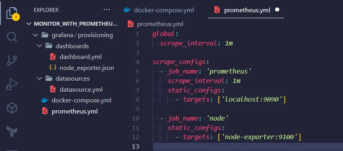Click the Docker whale icon on docker-compose.yml tab
This screenshot has width=343, height=151.
coord(127,10)
